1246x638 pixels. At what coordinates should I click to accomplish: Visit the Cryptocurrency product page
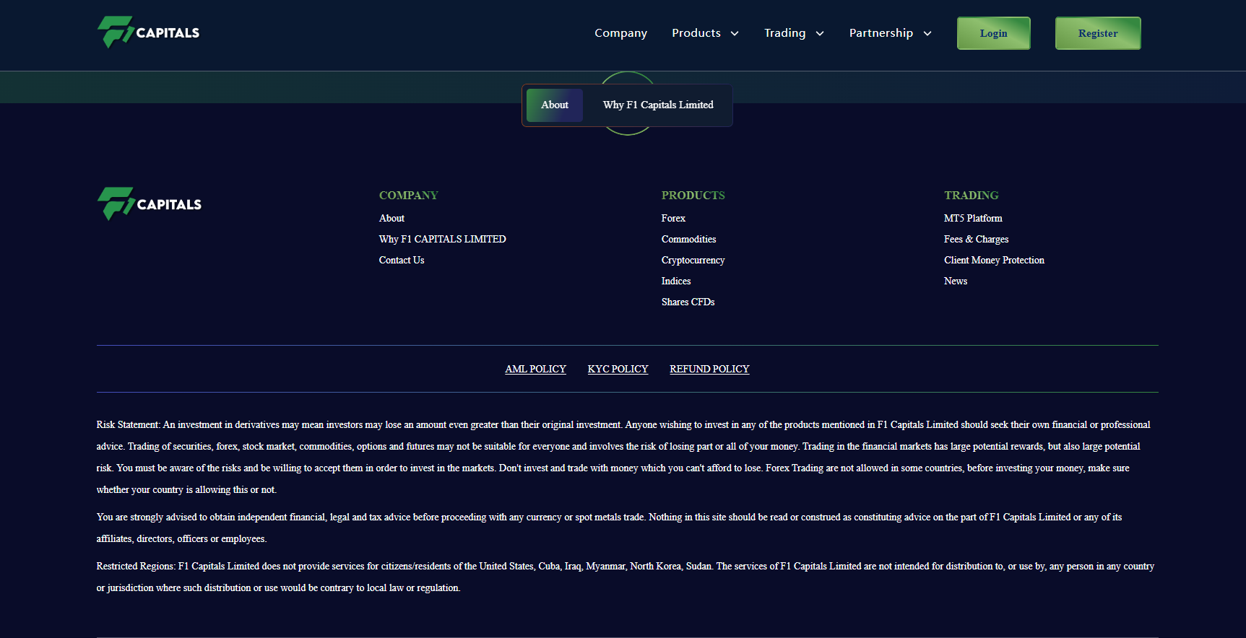pos(693,260)
